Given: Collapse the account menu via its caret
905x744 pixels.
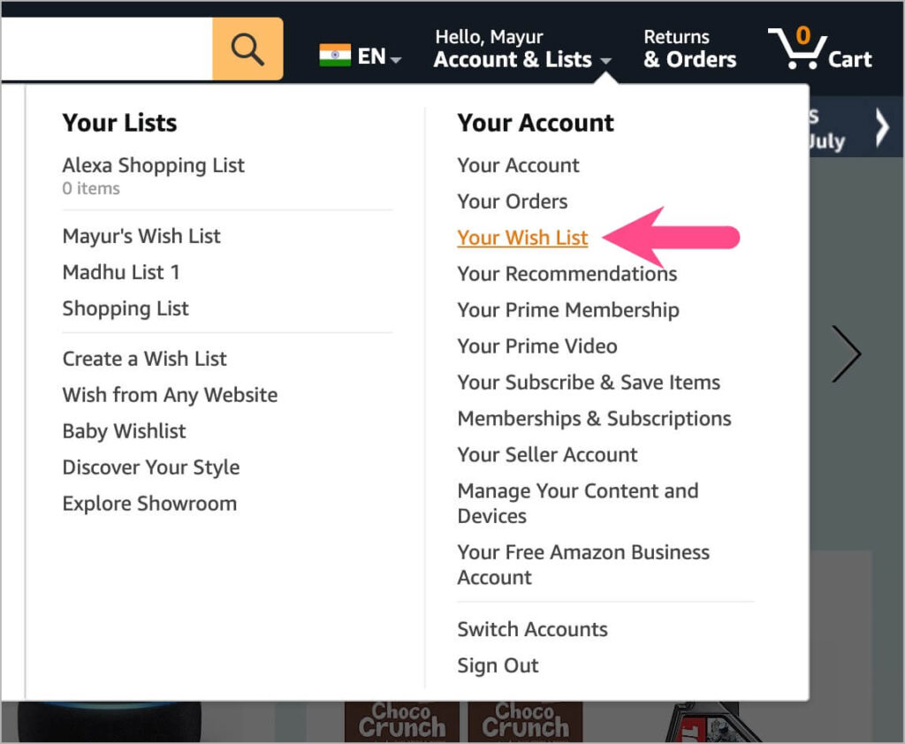Looking at the screenshot, I should [x=606, y=62].
